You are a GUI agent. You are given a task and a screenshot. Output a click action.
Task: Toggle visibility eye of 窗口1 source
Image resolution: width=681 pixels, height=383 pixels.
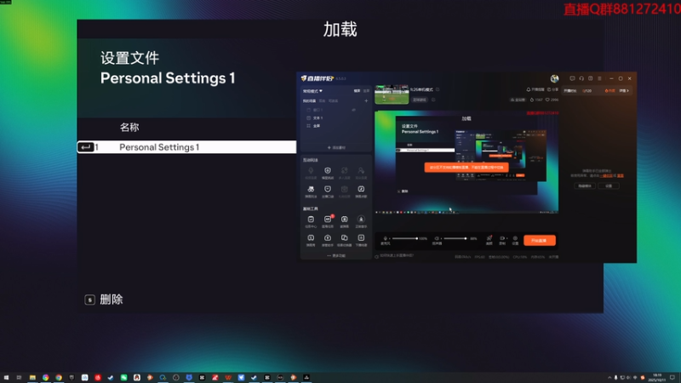tap(353, 110)
